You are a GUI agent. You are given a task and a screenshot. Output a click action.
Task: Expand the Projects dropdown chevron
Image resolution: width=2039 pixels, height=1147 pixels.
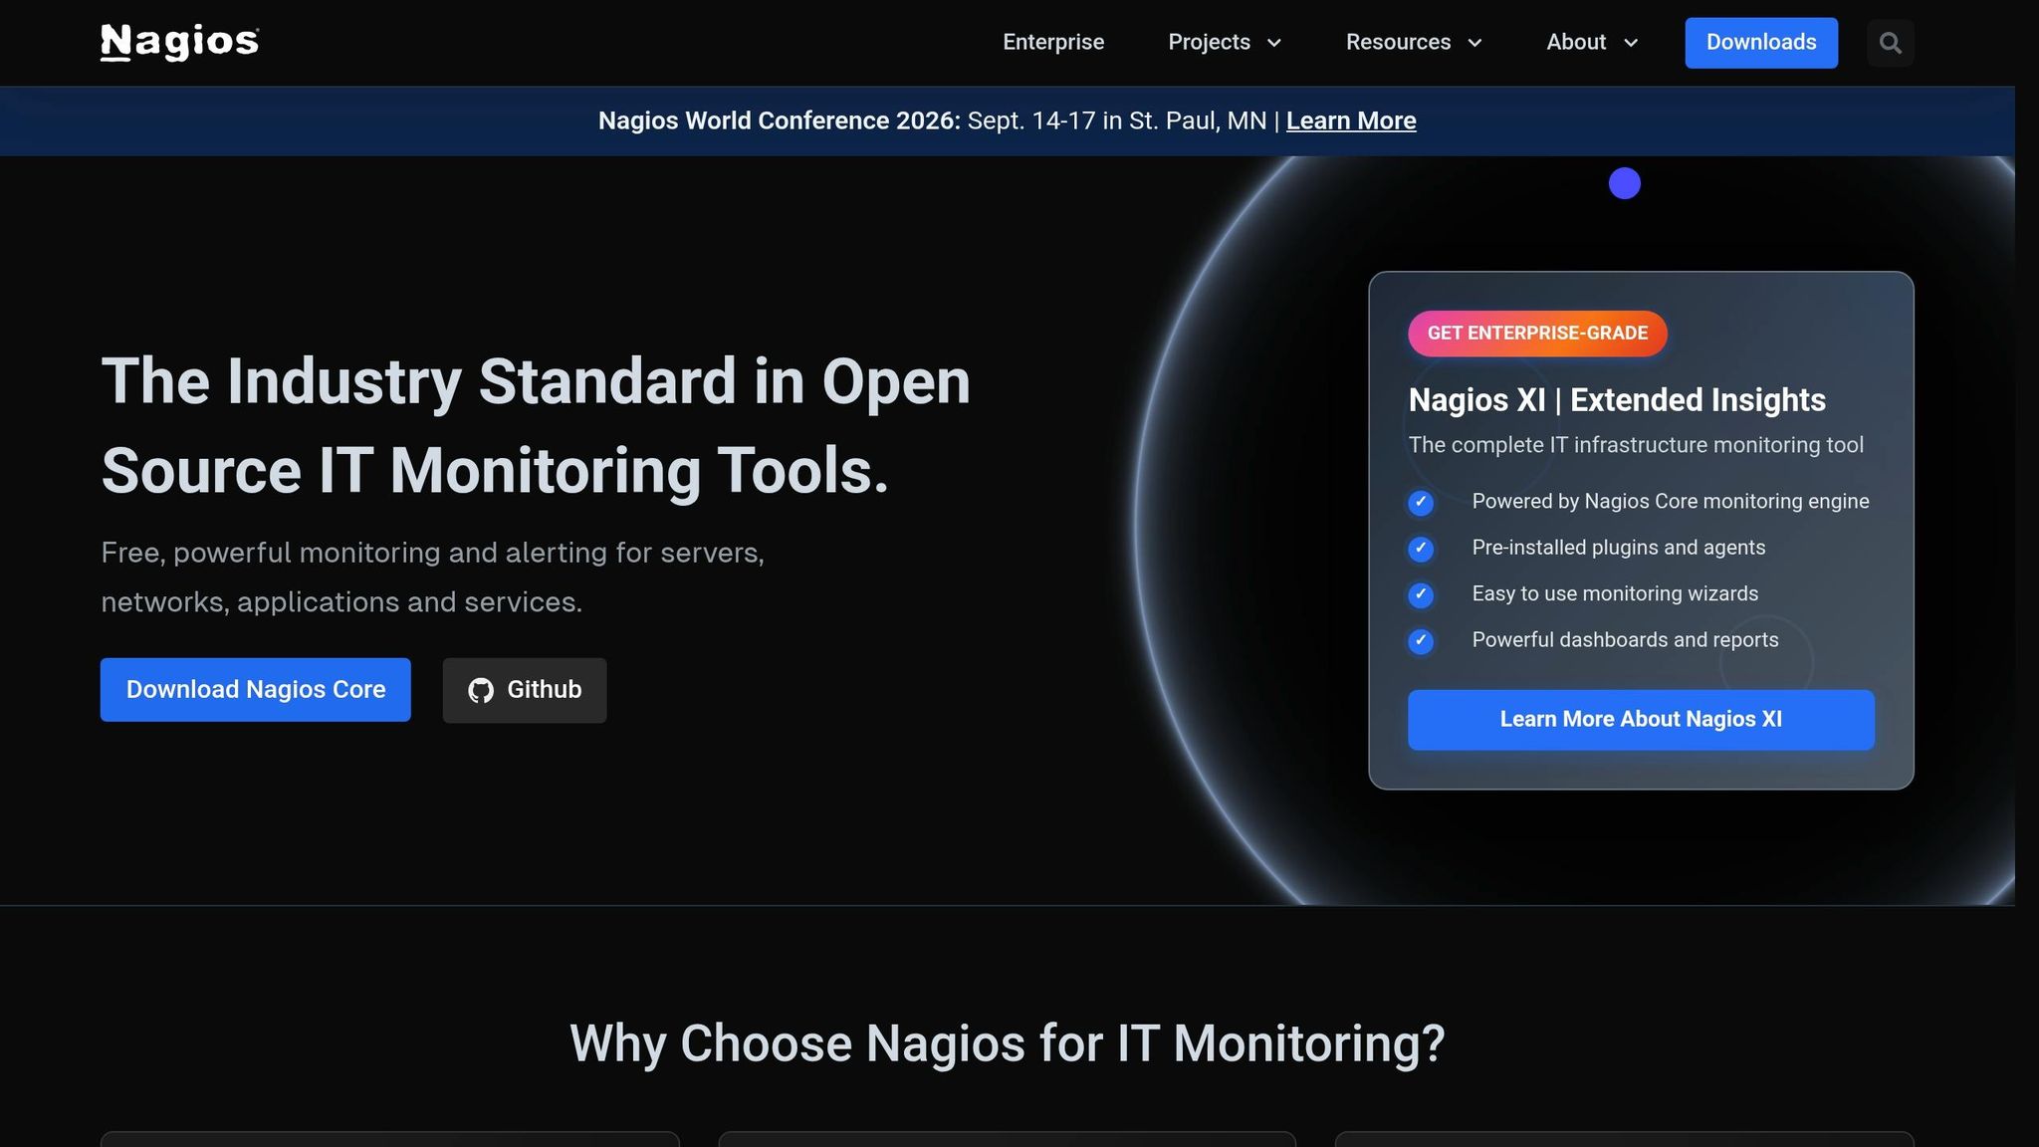[1273, 43]
